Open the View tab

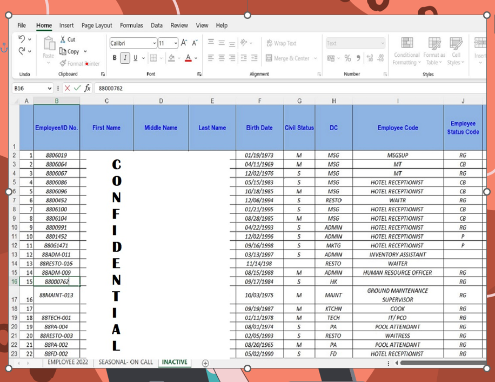pos(202,25)
